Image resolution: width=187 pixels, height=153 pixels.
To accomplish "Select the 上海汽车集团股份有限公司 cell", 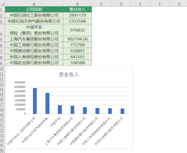I will click(x=34, y=39).
